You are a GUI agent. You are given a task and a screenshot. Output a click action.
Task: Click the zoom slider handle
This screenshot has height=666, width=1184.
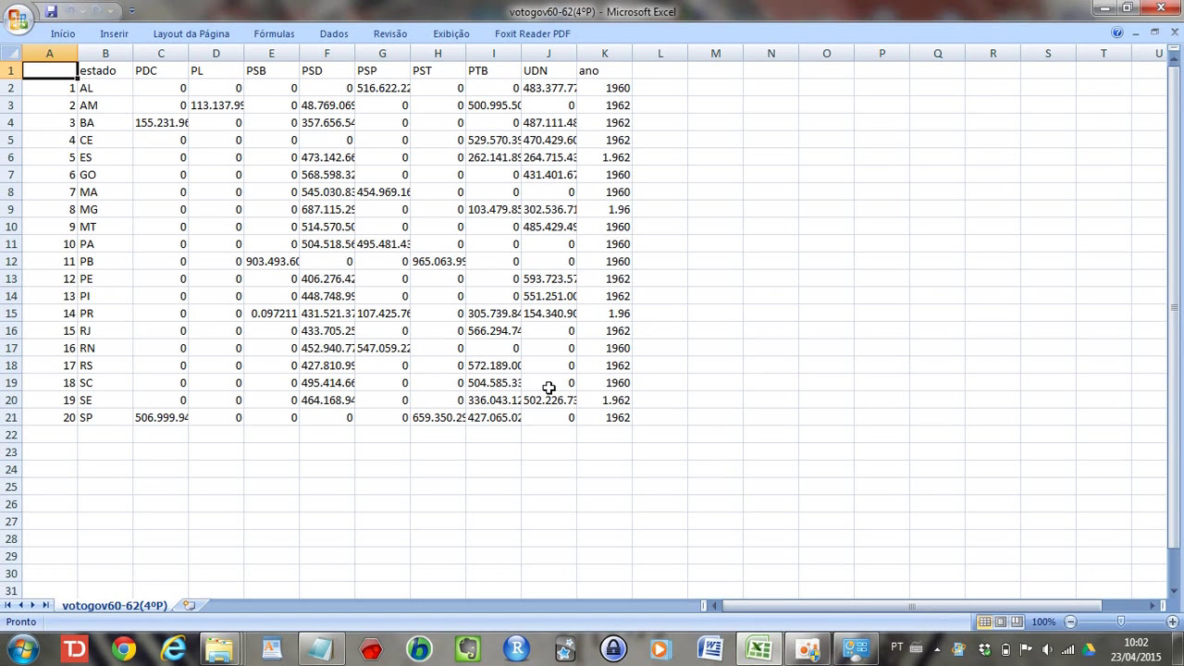[x=1121, y=623]
